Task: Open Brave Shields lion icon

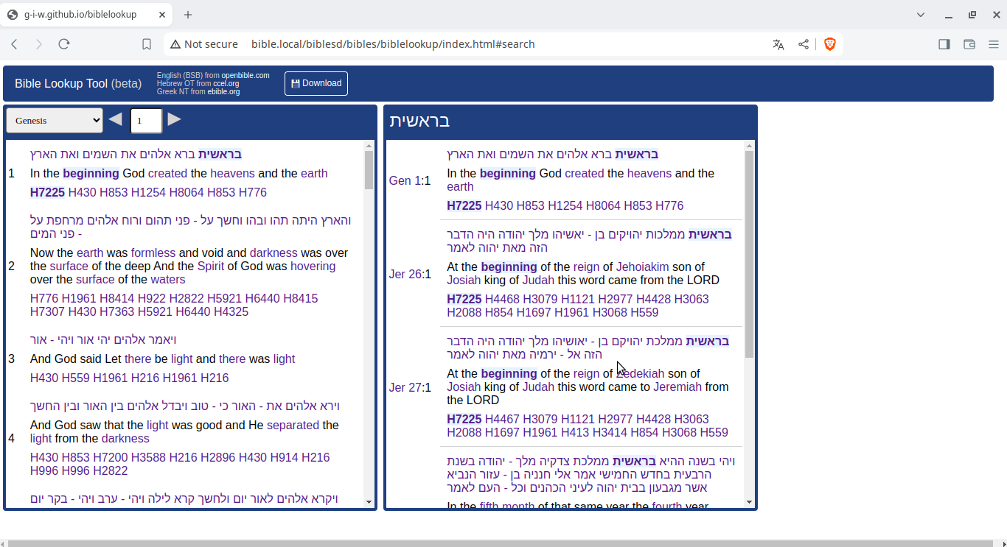Action: coord(829,44)
